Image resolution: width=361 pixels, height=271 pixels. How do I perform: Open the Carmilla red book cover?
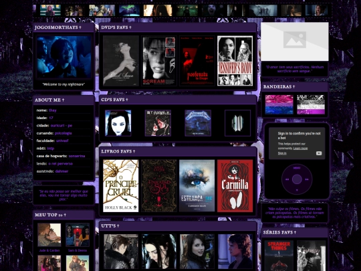[235, 186]
